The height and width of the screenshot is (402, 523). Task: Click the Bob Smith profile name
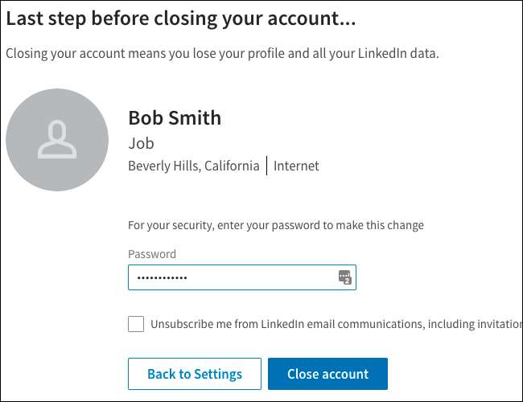click(175, 118)
